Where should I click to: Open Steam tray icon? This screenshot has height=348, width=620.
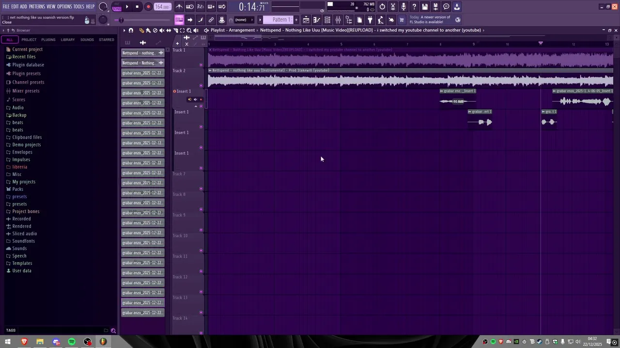click(539, 342)
